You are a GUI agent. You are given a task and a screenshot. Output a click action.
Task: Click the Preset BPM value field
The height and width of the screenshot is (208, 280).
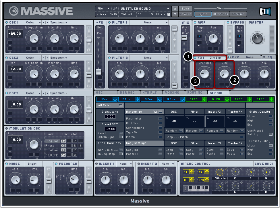click(x=109, y=129)
